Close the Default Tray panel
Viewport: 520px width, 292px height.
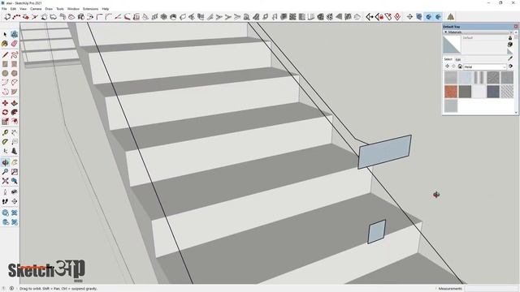516,26
